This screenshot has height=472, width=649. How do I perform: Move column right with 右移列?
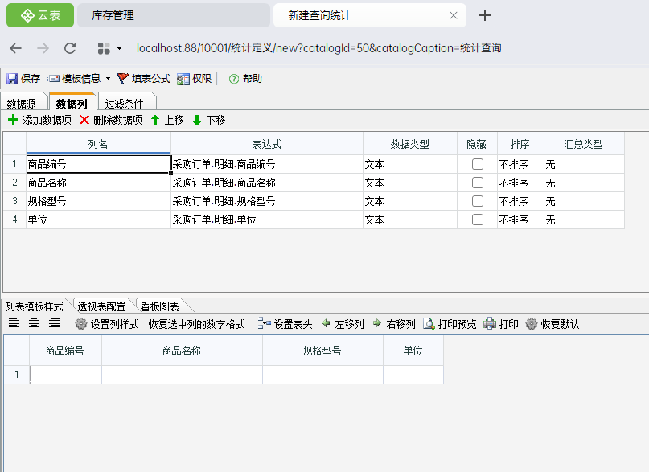click(394, 324)
